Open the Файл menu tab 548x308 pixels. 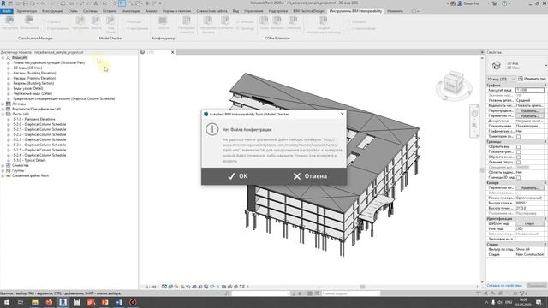[6, 11]
